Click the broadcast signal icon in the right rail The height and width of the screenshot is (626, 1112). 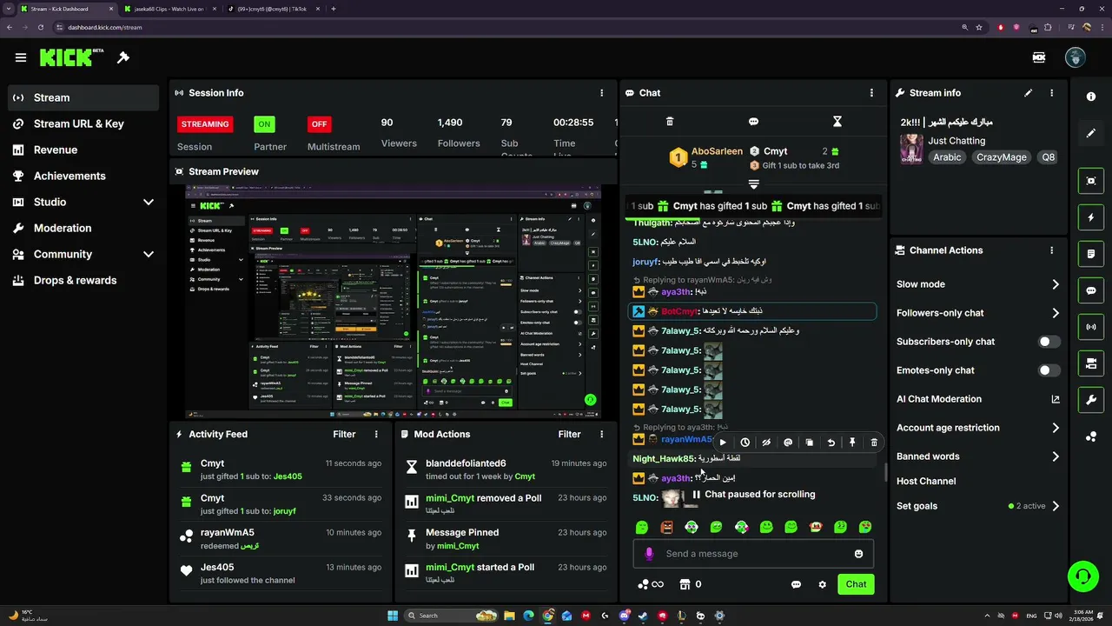(x=1091, y=327)
